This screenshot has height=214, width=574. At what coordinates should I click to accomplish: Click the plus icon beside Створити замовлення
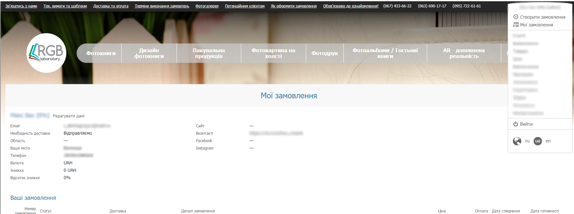(516, 17)
